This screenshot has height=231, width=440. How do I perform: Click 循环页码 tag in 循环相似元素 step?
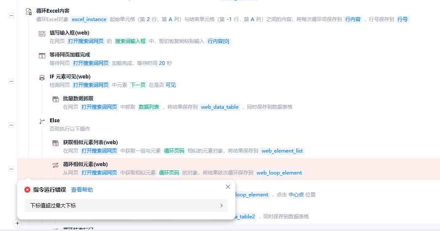point(169,173)
